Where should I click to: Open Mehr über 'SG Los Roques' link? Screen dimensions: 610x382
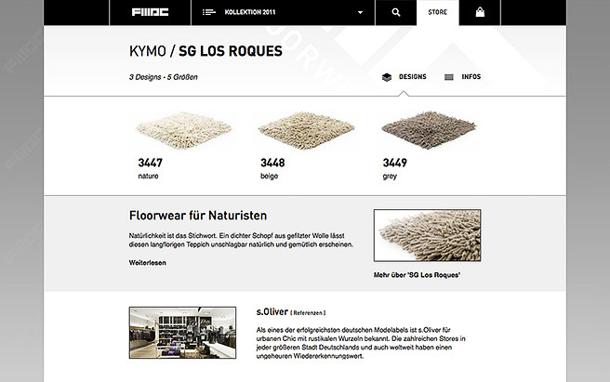click(x=417, y=275)
